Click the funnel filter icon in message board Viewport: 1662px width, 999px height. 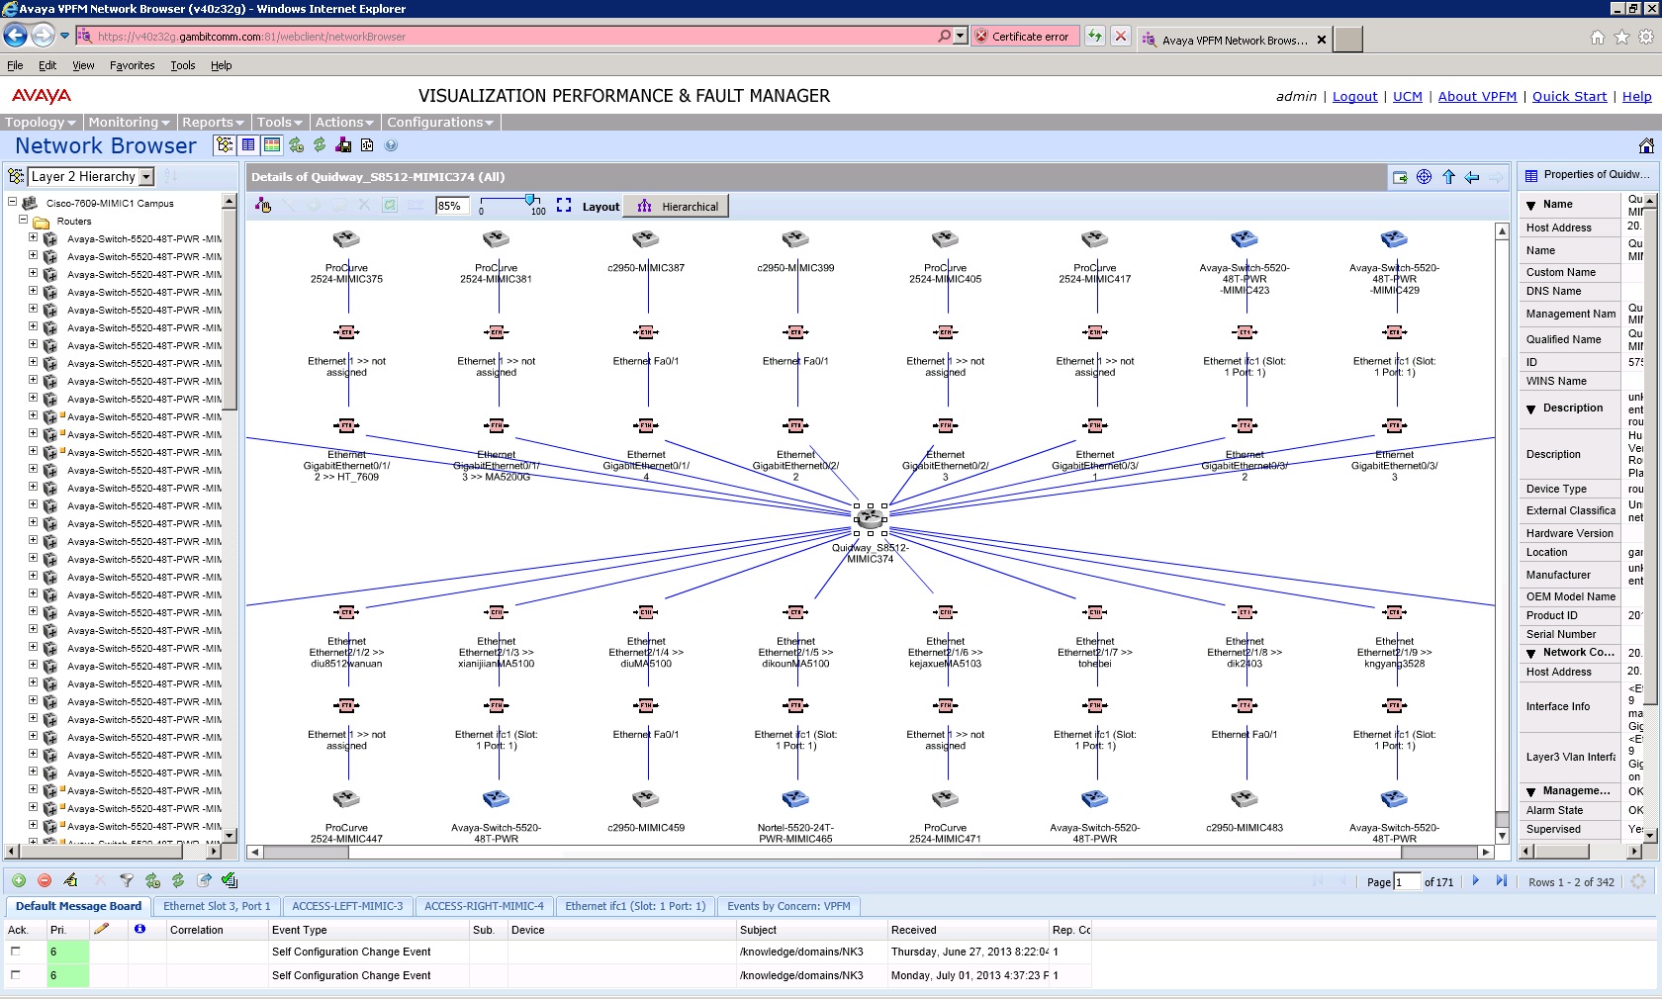tap(127, 880)
